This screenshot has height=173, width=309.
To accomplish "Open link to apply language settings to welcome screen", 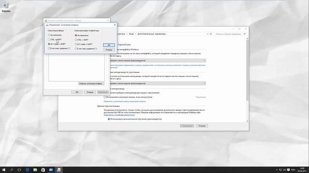I will point(157,66).
